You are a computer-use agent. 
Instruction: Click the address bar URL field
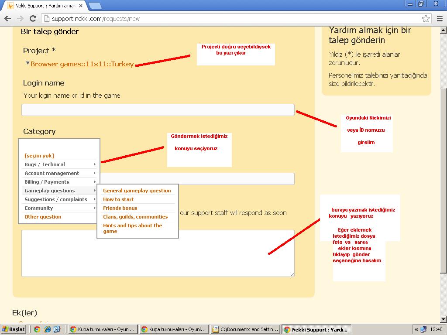[x=231, y=19]
